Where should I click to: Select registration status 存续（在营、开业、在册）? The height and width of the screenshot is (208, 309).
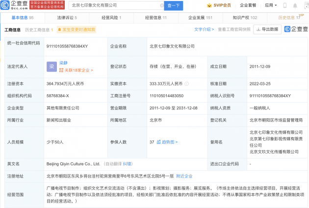coord(173,67)
